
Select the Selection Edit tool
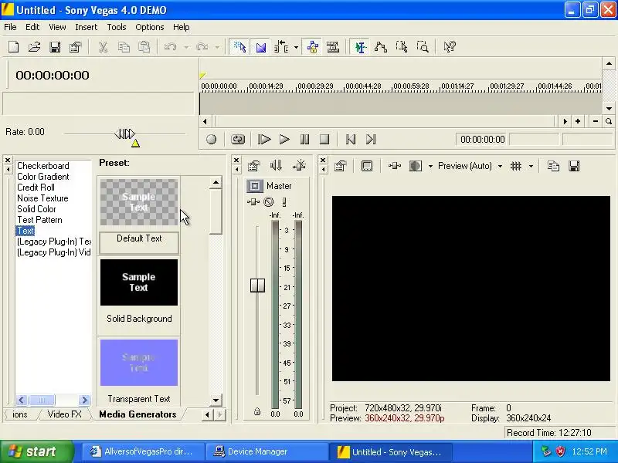[x=402, y=47]
